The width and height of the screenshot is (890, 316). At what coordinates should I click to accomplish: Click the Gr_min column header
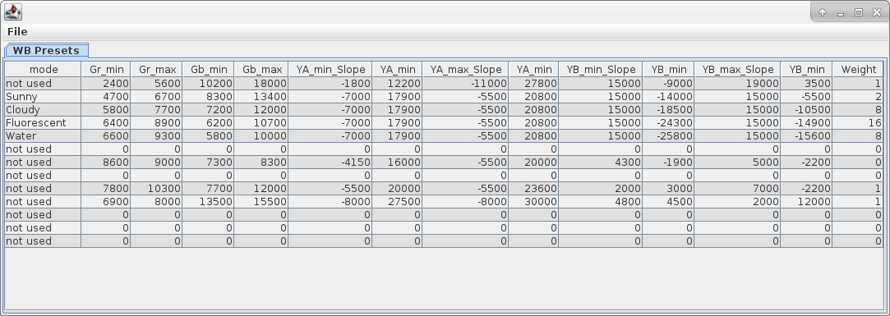[x=106, y=70]
